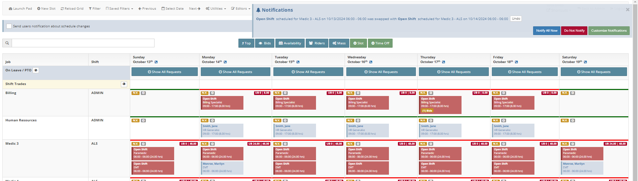Click the Notify All Now button
Screen dimensions: 638x181
546,31
